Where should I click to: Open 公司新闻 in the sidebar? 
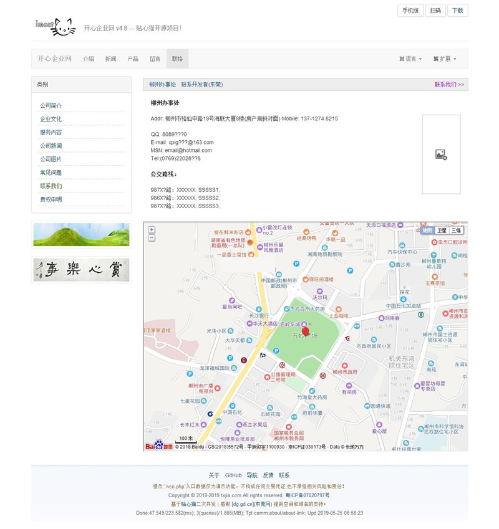(x=51, y=146)
